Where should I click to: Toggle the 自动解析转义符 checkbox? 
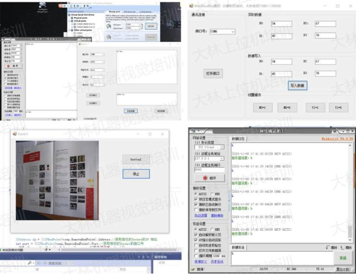coord(196,235)
